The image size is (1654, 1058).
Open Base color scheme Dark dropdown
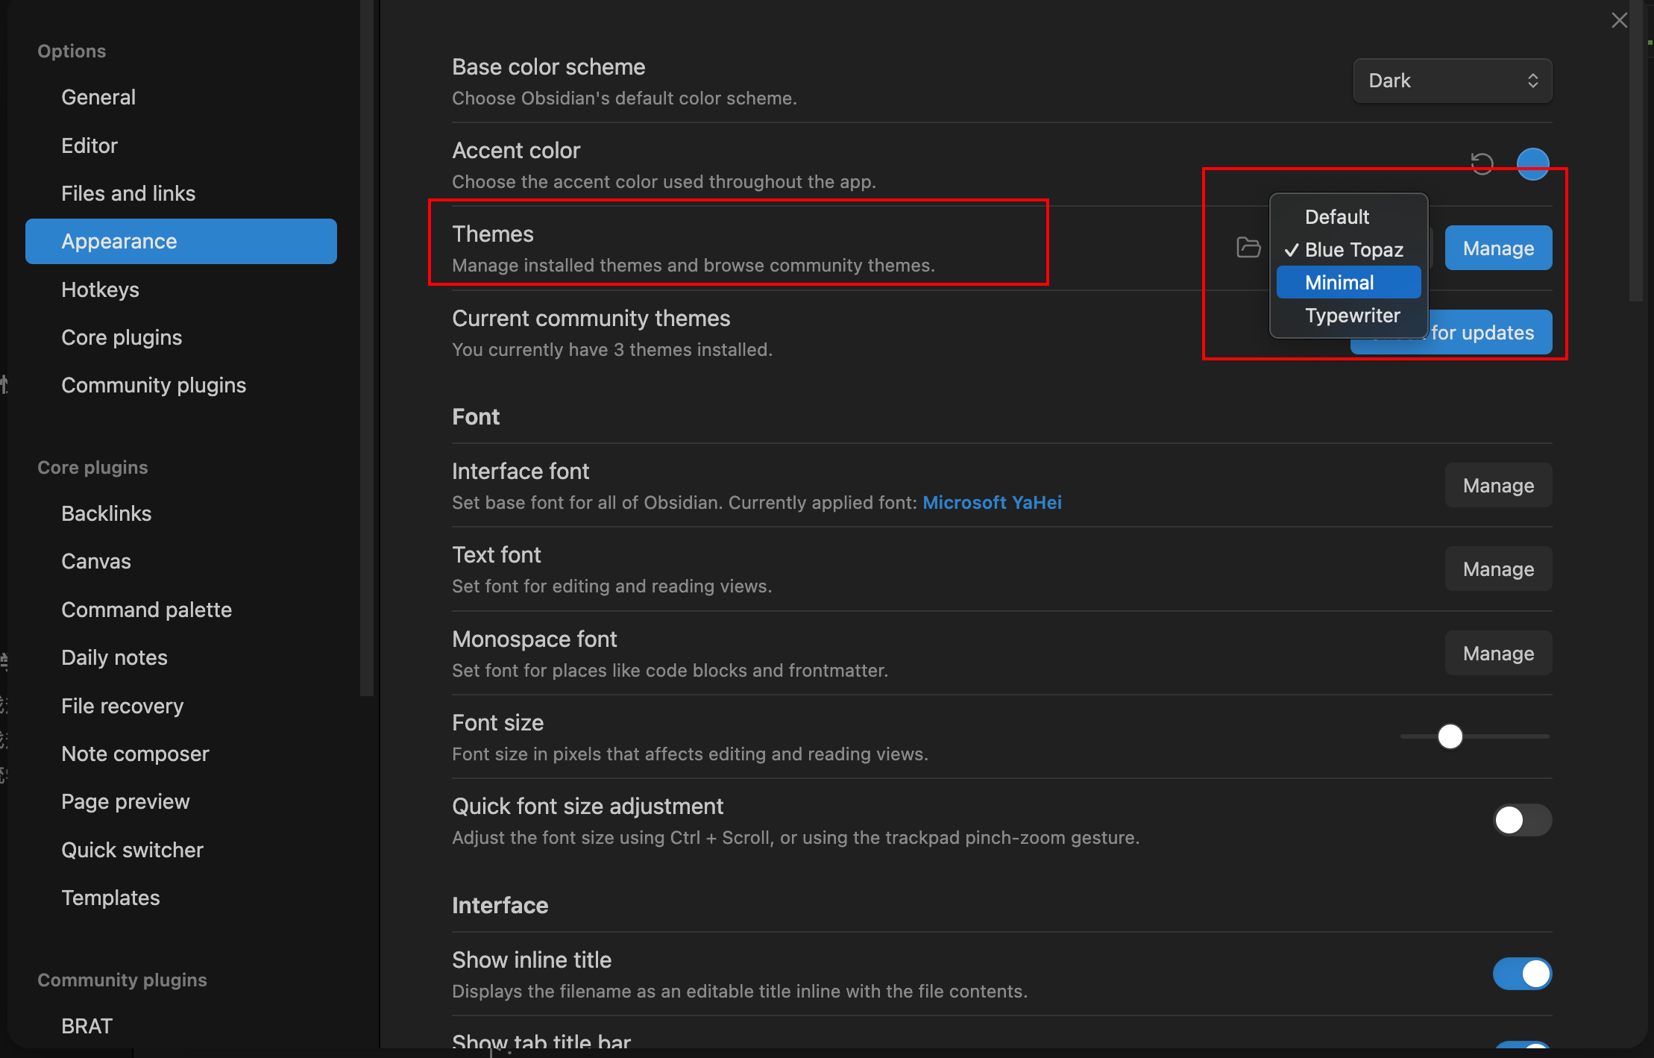pos(1452,81)
